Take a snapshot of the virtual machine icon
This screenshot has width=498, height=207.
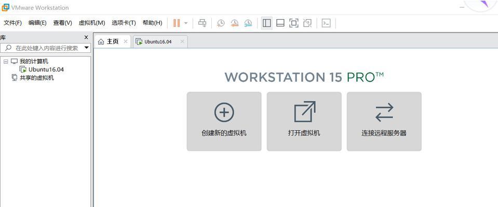pyautogui.click(x=220, y=23)
